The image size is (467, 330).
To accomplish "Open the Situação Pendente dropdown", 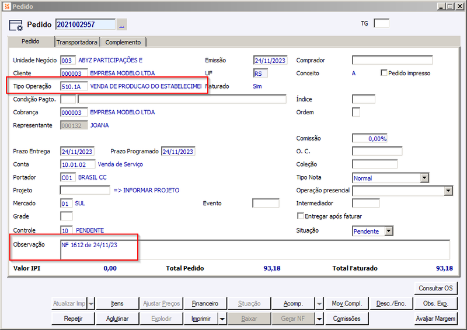I will point(388,231).
